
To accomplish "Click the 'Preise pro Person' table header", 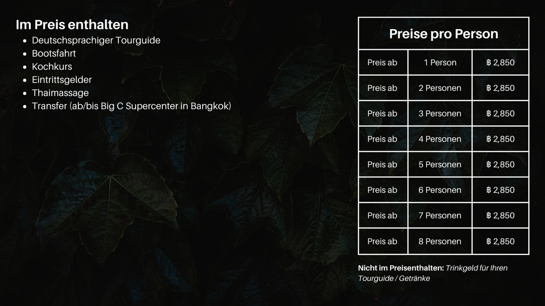I will (x=443, y=34).
